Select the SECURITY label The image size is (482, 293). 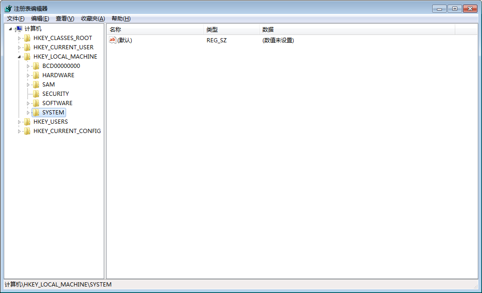click(x=56, y=93)
